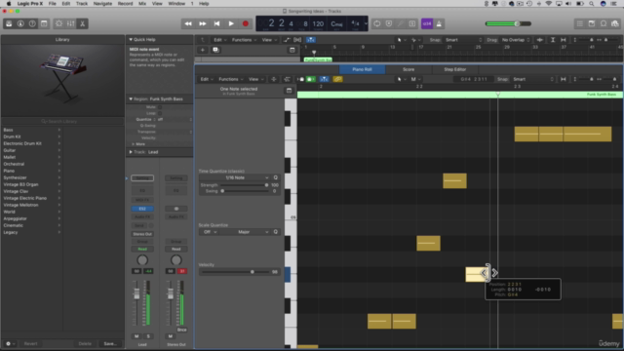Screen dimensions: 624x351
Task: Switch to the Piano Roll tab
Action: (362, 69)
